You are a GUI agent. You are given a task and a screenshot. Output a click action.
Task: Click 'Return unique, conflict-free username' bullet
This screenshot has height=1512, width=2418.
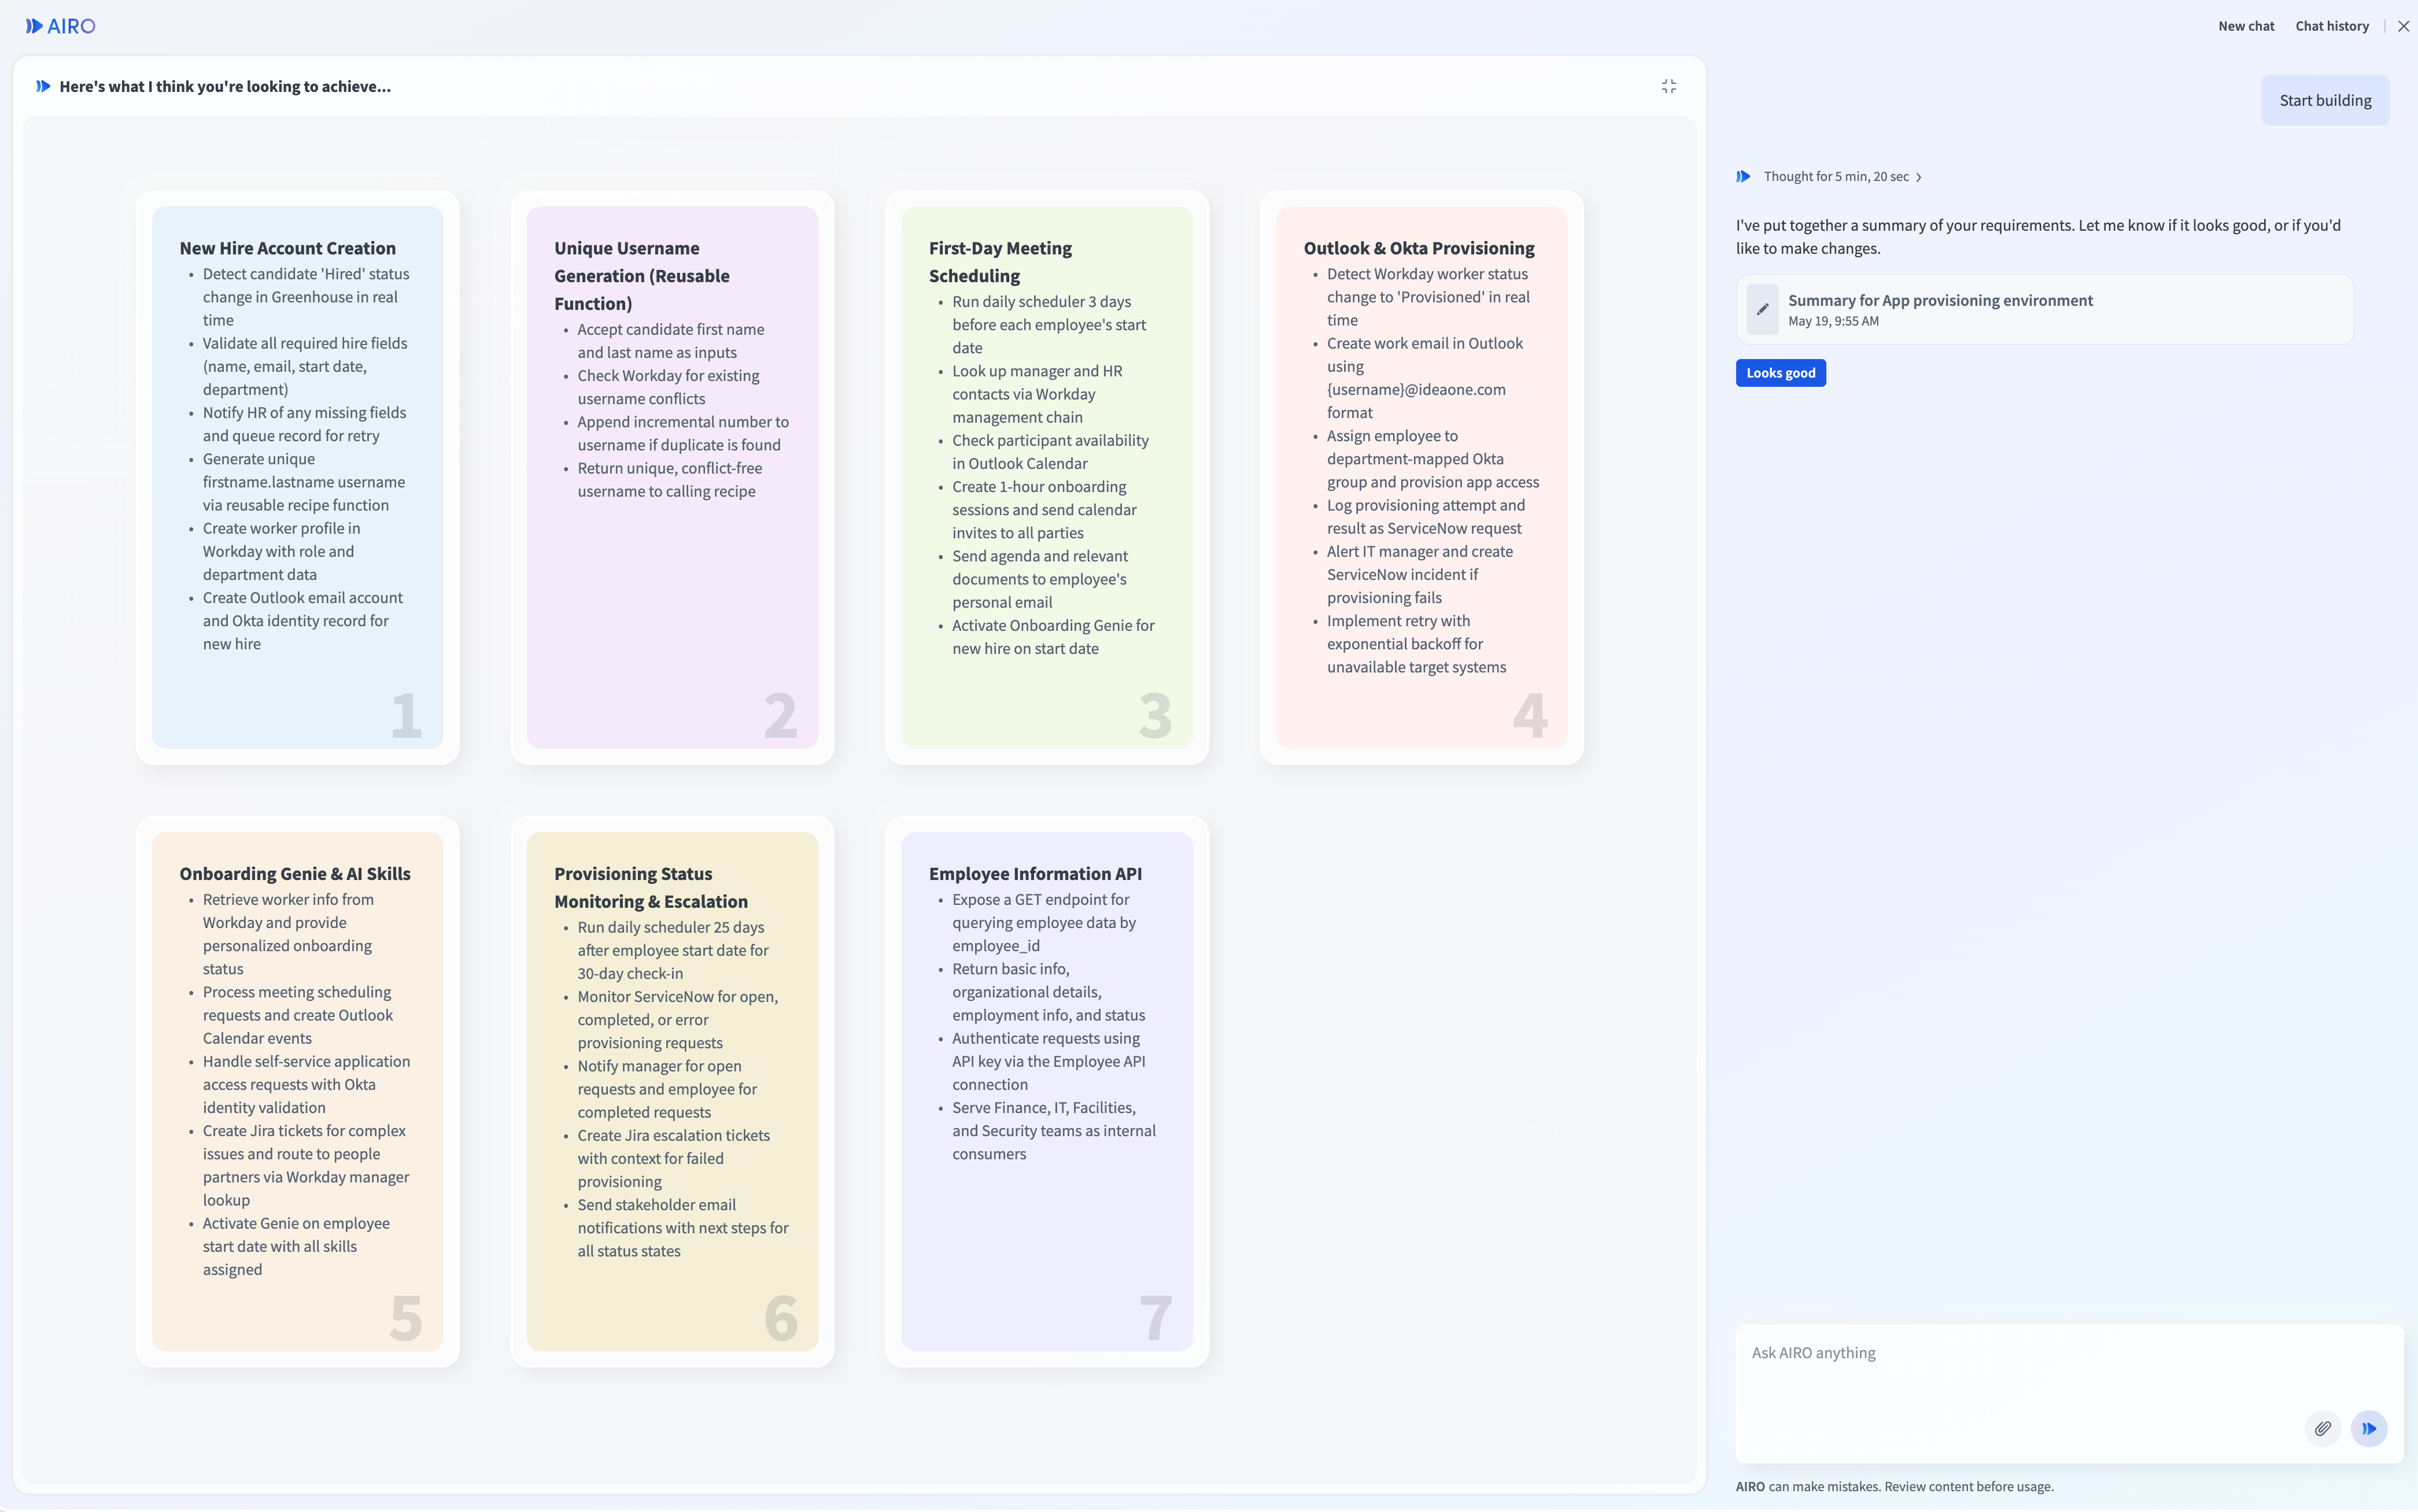[669, 479]
